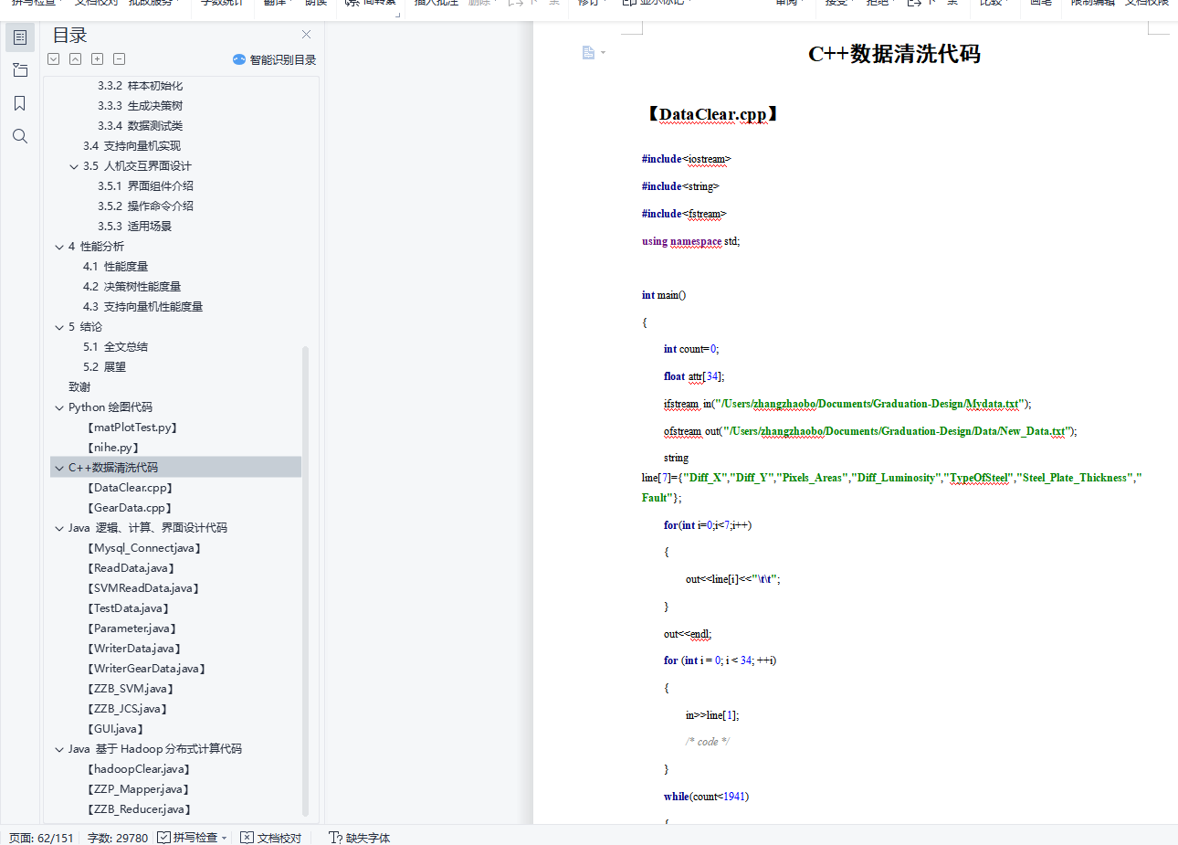Open the 目录 outline sidebar icon

(x=20, y=37)
